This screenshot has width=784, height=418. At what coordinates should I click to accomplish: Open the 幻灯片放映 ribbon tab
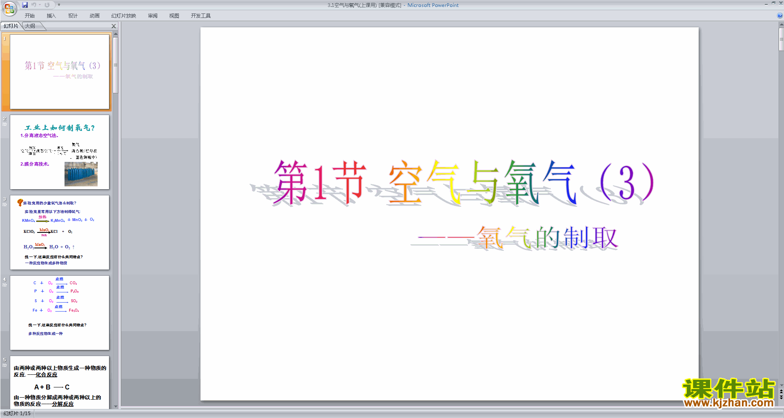[124, 15]
